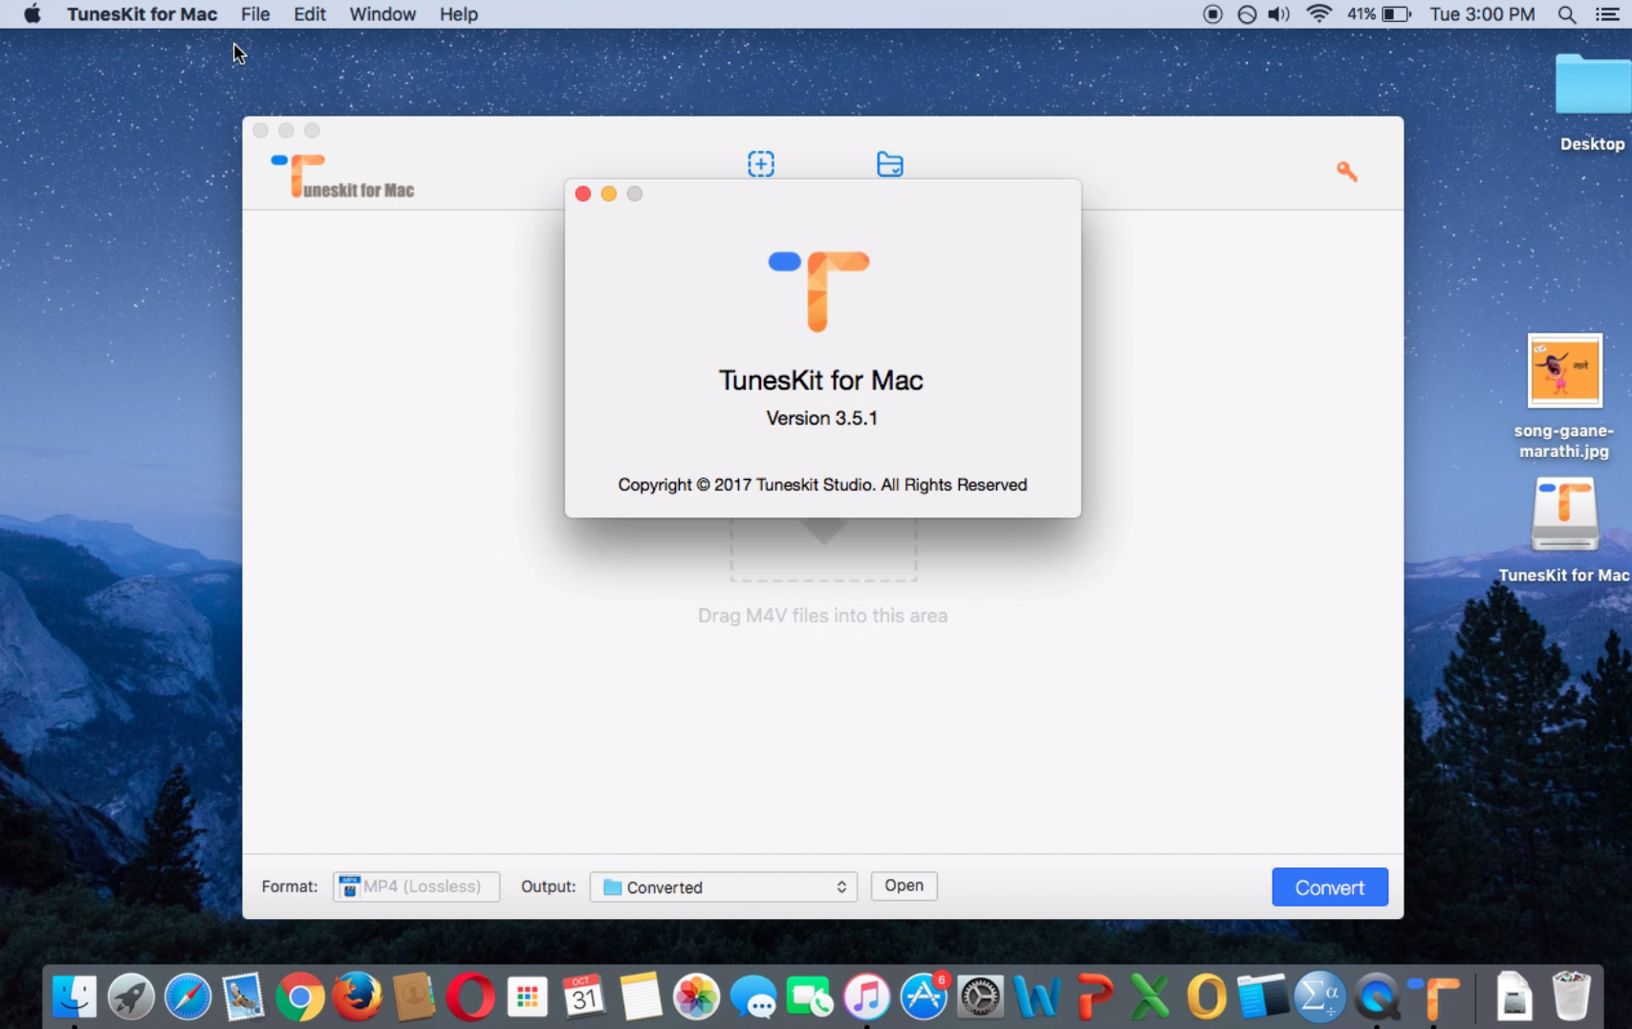Click the Version 3.5.1 text

822,418
